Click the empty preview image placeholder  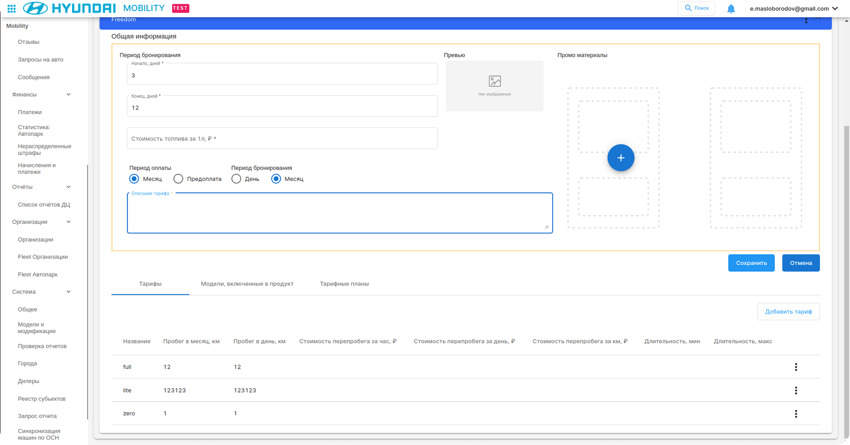[x=494, y=86]
